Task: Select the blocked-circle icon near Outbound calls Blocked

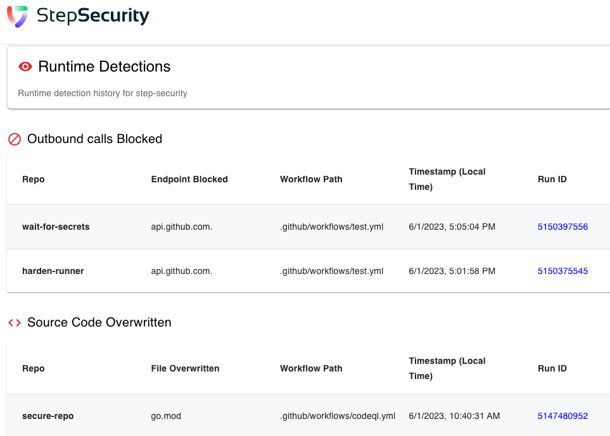Action: pyautogui.click(x=14, y=139)
